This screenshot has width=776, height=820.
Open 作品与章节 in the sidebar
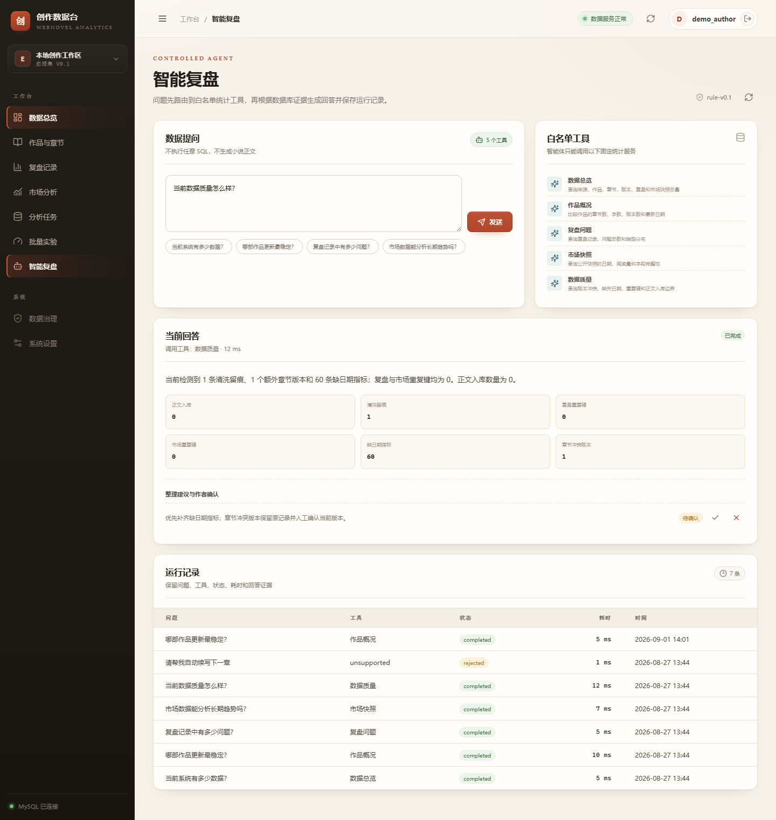coord(67,143)
